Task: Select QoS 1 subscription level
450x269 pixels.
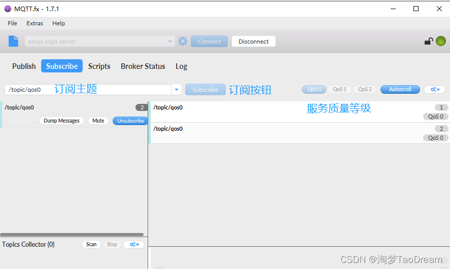Action: (x=339, y=89)
